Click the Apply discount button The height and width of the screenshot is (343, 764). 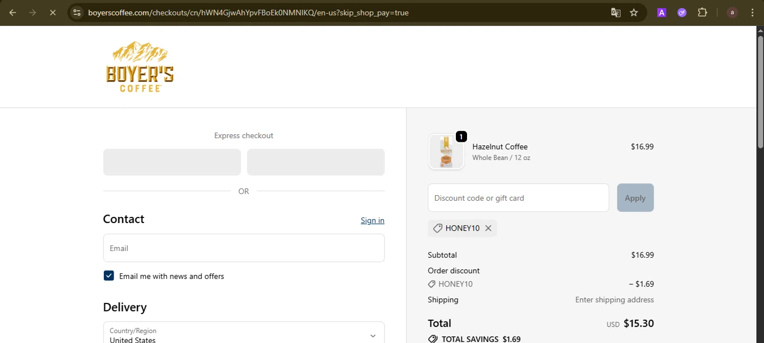[x=635, y=198]
